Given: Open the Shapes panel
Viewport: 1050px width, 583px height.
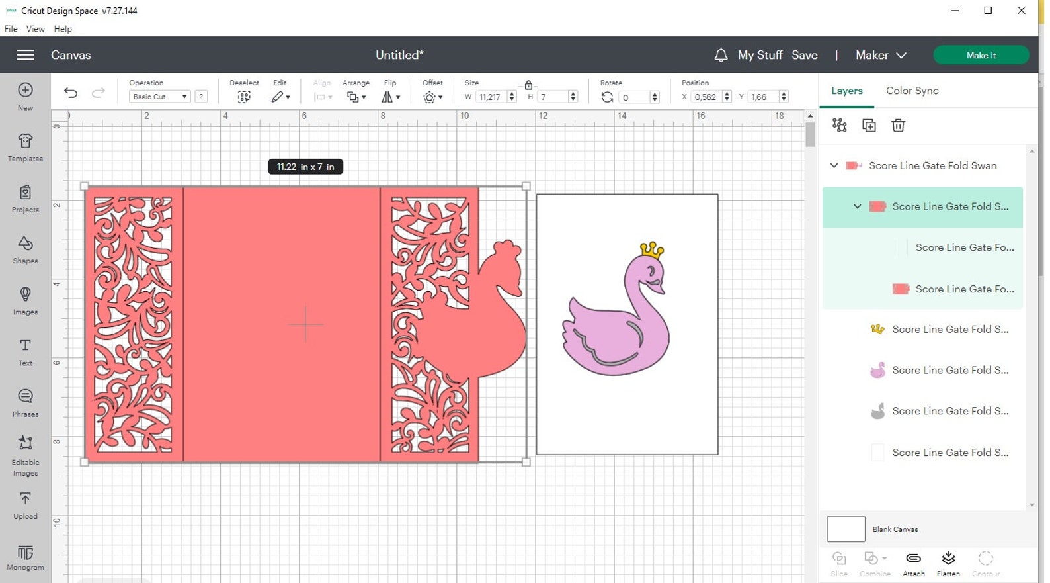Looking at the screenshot, I should tap(25, 249).
